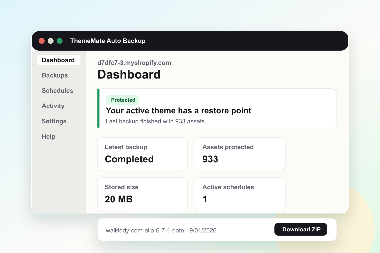Click backup name walkiddy-com-ella-6-7-1-date-19/01/2026

pyautogui.click(x=161, y=230)
